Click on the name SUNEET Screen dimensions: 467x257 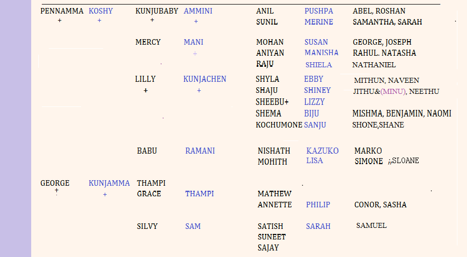click(x=272, y=237)
